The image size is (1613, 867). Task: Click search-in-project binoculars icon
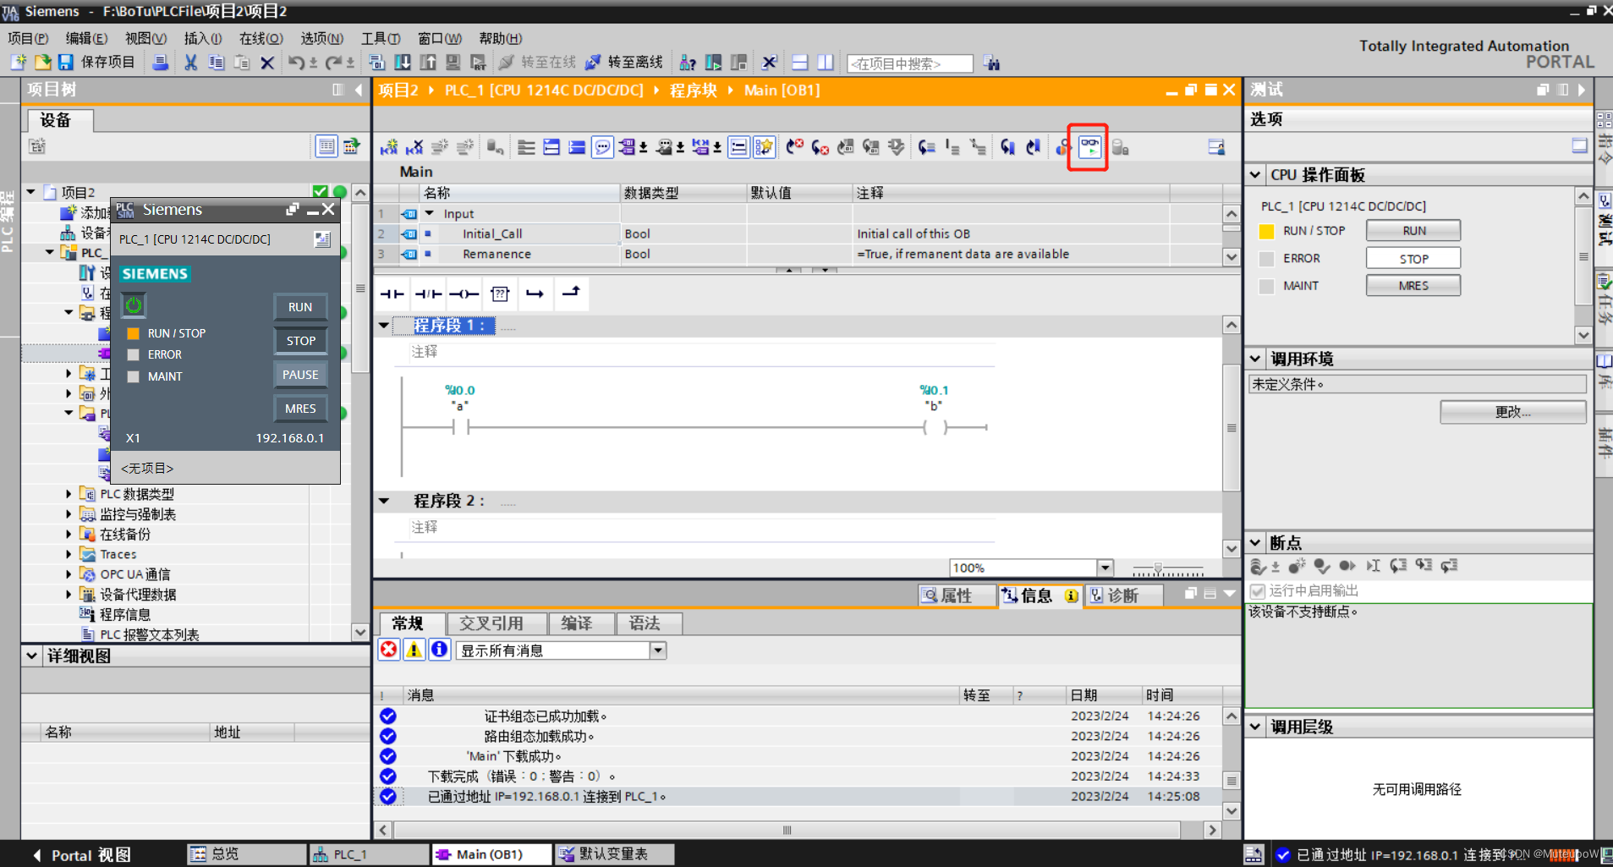991,63
